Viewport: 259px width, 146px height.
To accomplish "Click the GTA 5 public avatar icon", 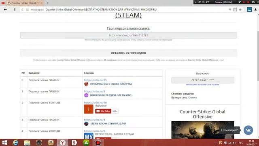I will click(x=86, y=84).
